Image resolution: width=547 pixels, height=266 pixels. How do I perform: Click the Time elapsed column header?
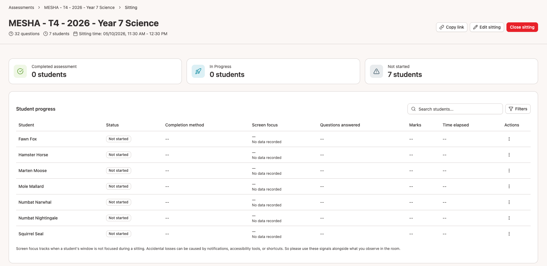[455, 125]
